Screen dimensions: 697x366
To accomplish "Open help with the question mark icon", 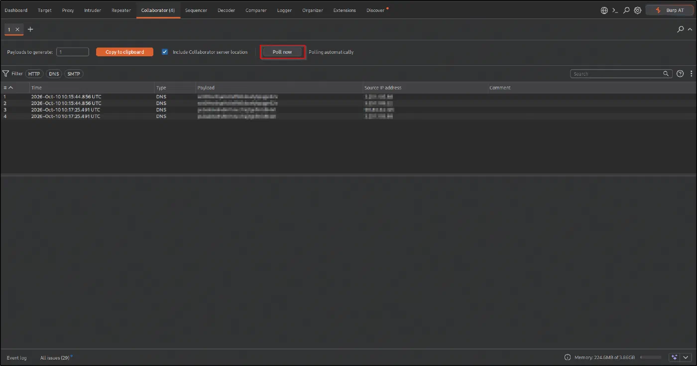I will tap(681, 74).
